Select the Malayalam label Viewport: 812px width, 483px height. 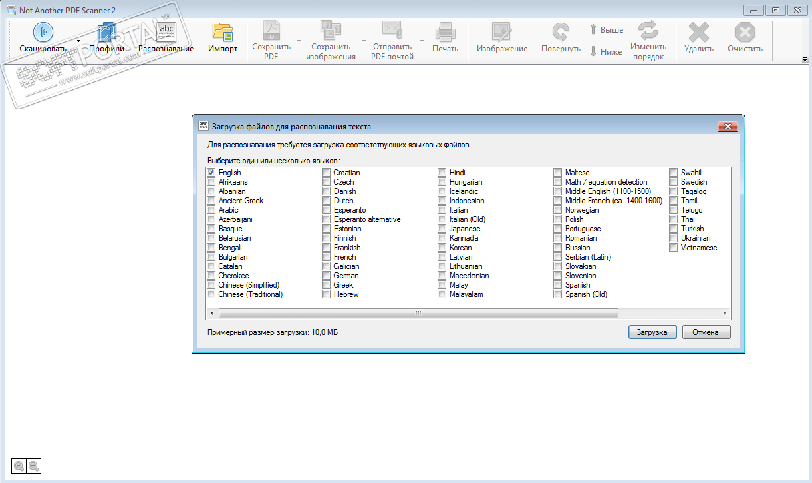click(466, 294)
